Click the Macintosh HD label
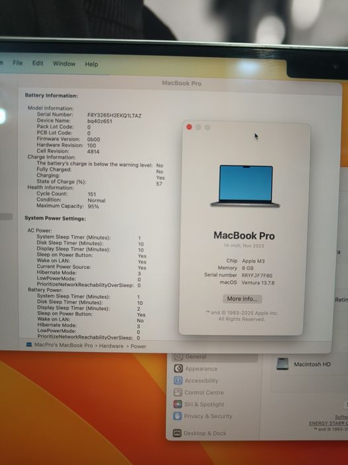This screenshot has width=348, height=465. click(312, 364)
